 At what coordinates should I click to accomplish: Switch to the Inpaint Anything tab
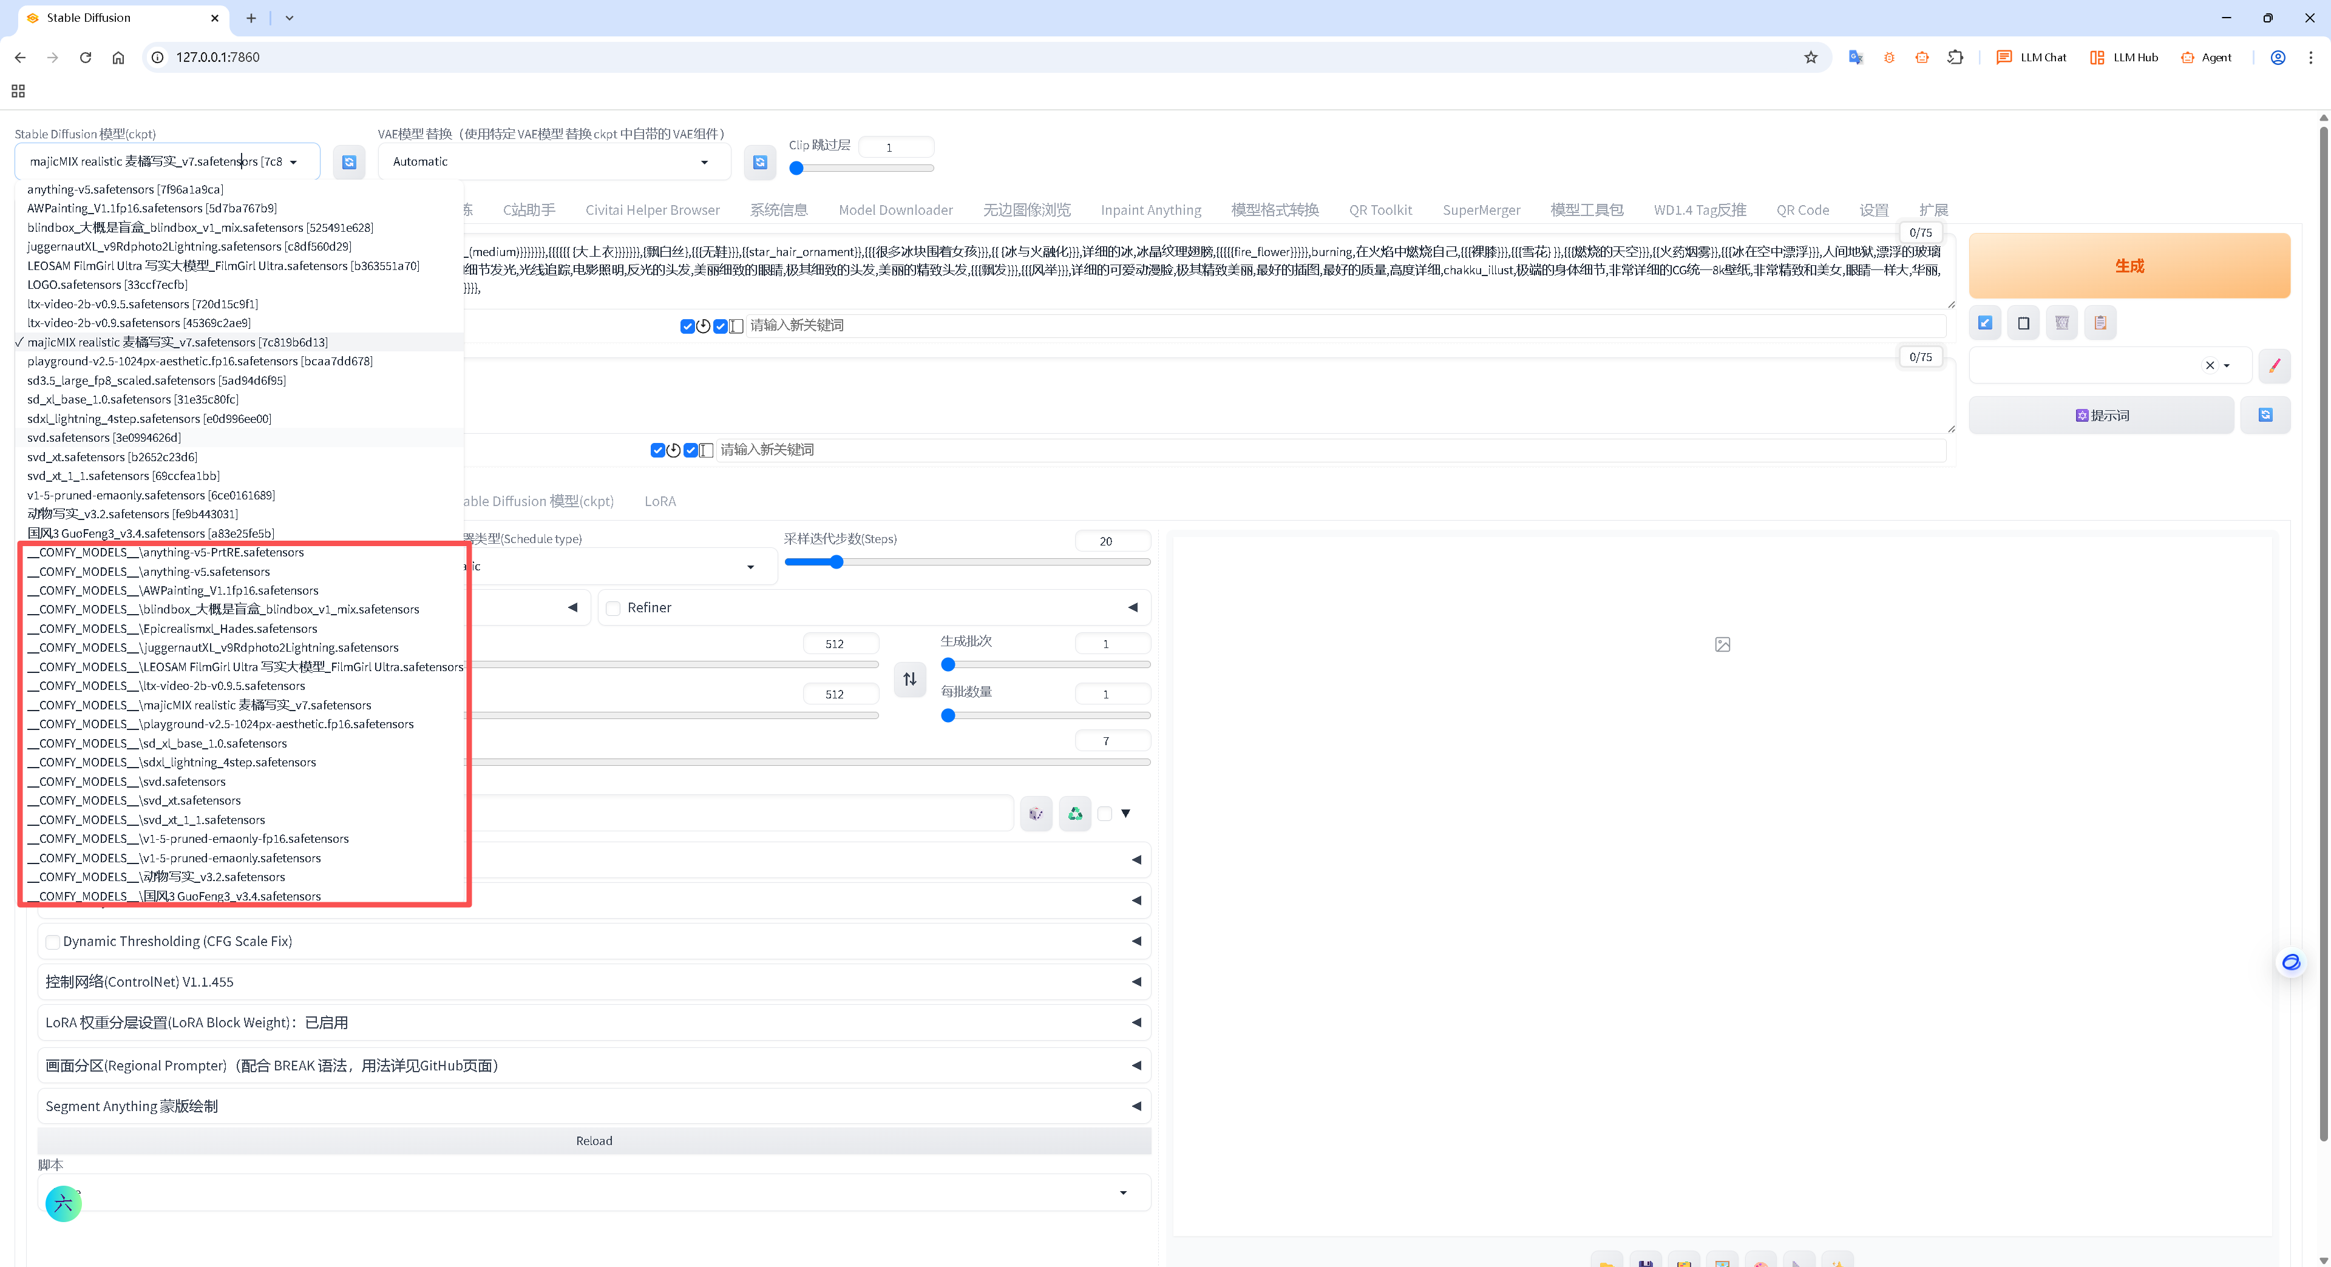(x=1150, y=210)
